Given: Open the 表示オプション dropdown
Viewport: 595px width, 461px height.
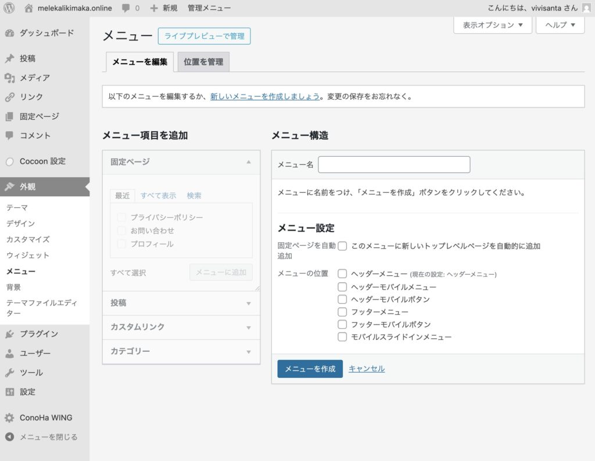Looking at the screenshot, I should pyautogui.click(x=492, y=25).
